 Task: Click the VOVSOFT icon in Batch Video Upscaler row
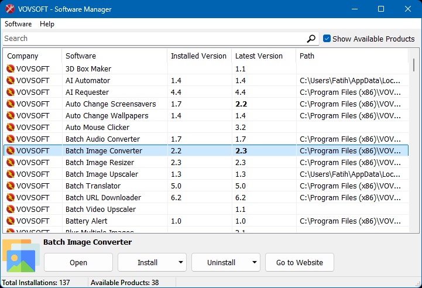pos(11,209)
